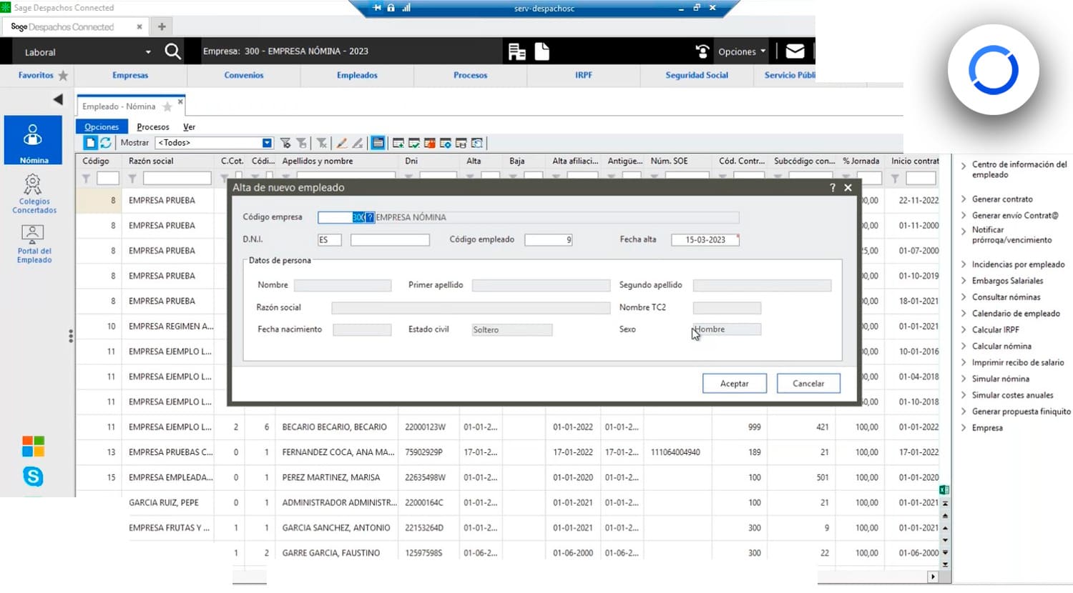Viewport: 1073px width, 593px height.
Task: Click the Aceptar button
Action: pos(734,384)
